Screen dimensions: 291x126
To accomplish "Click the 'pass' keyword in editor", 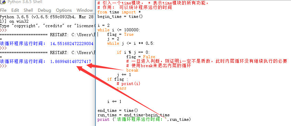I will tap(121, 88).
